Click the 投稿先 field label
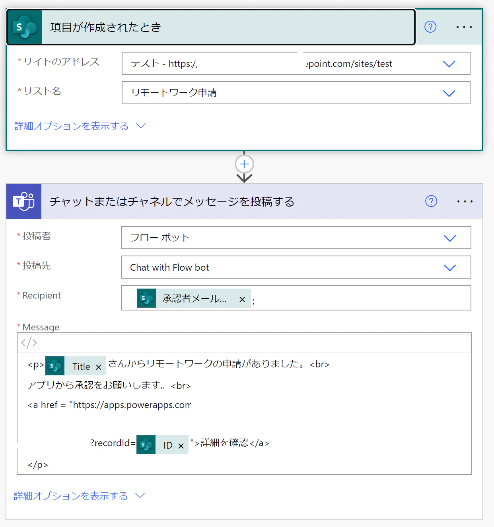 pos(37,265)
